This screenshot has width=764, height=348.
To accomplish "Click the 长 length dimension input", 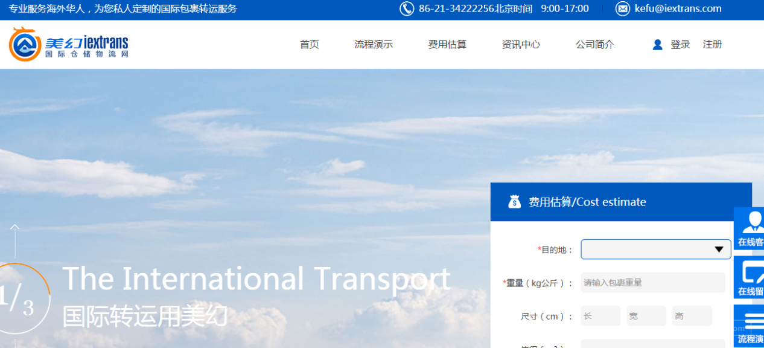I will tap(600, 315).
